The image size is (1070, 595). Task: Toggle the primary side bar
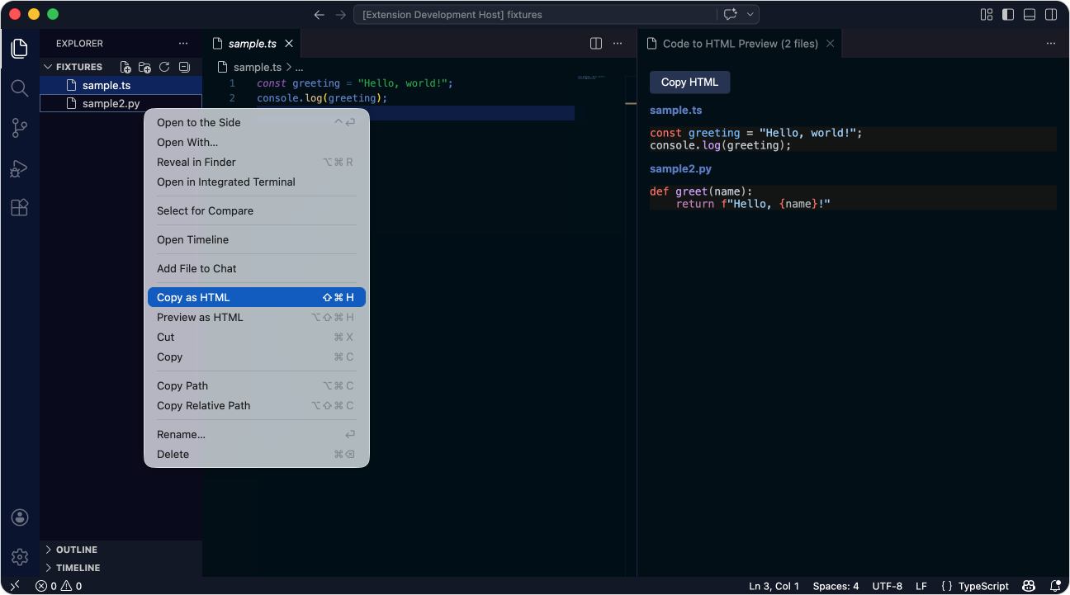(1008, 15)
